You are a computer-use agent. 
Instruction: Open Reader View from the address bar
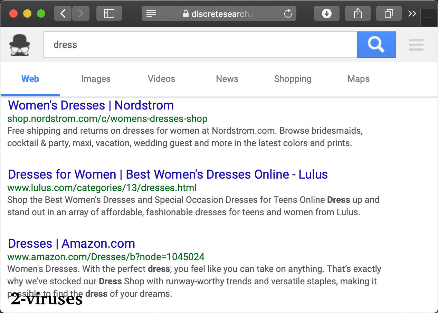pyautogui.click(x=151, y=13)
